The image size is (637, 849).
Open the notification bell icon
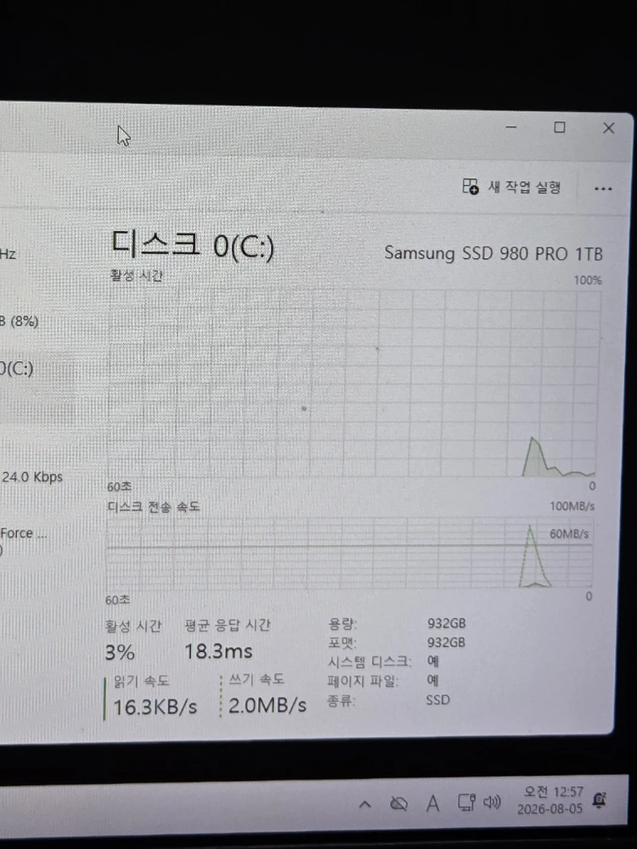(x=599, y=800)
